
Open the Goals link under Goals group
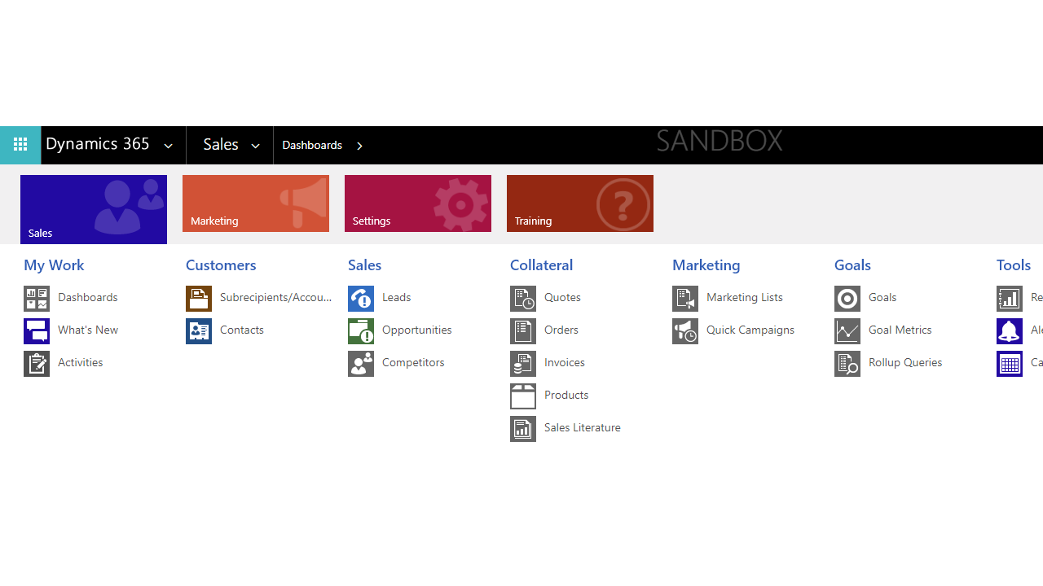tap(882, 297)
